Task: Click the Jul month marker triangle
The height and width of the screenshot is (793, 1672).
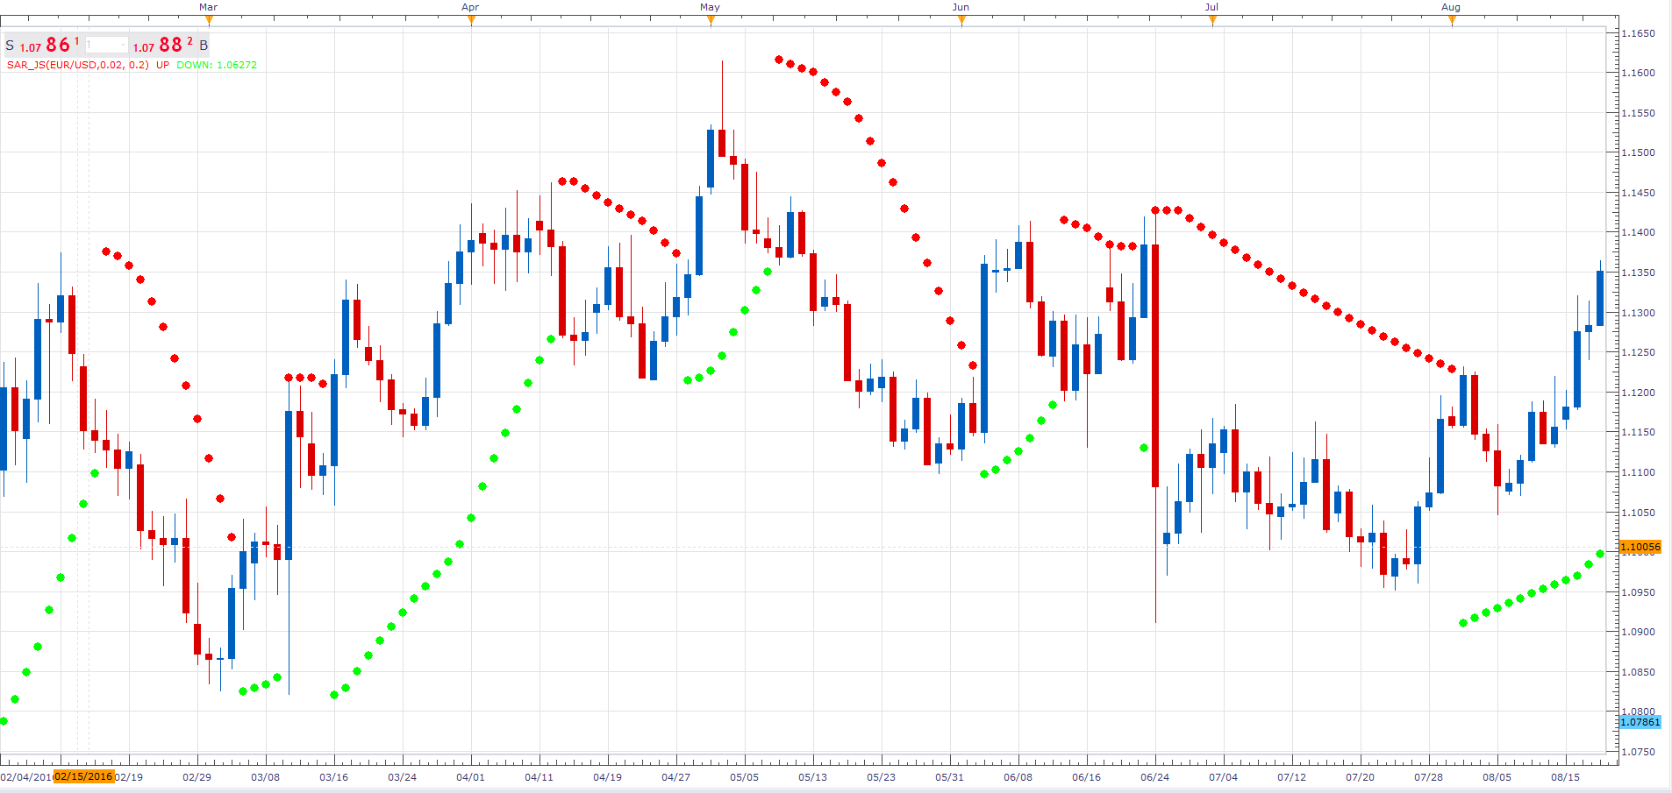Action: coord(1212,20)
